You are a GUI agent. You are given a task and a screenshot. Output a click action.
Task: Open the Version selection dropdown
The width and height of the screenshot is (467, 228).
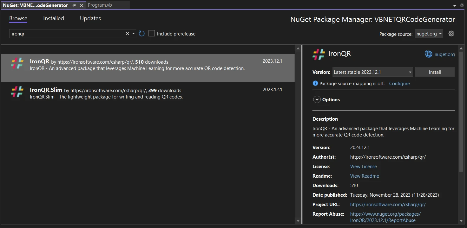coord(372,72)
